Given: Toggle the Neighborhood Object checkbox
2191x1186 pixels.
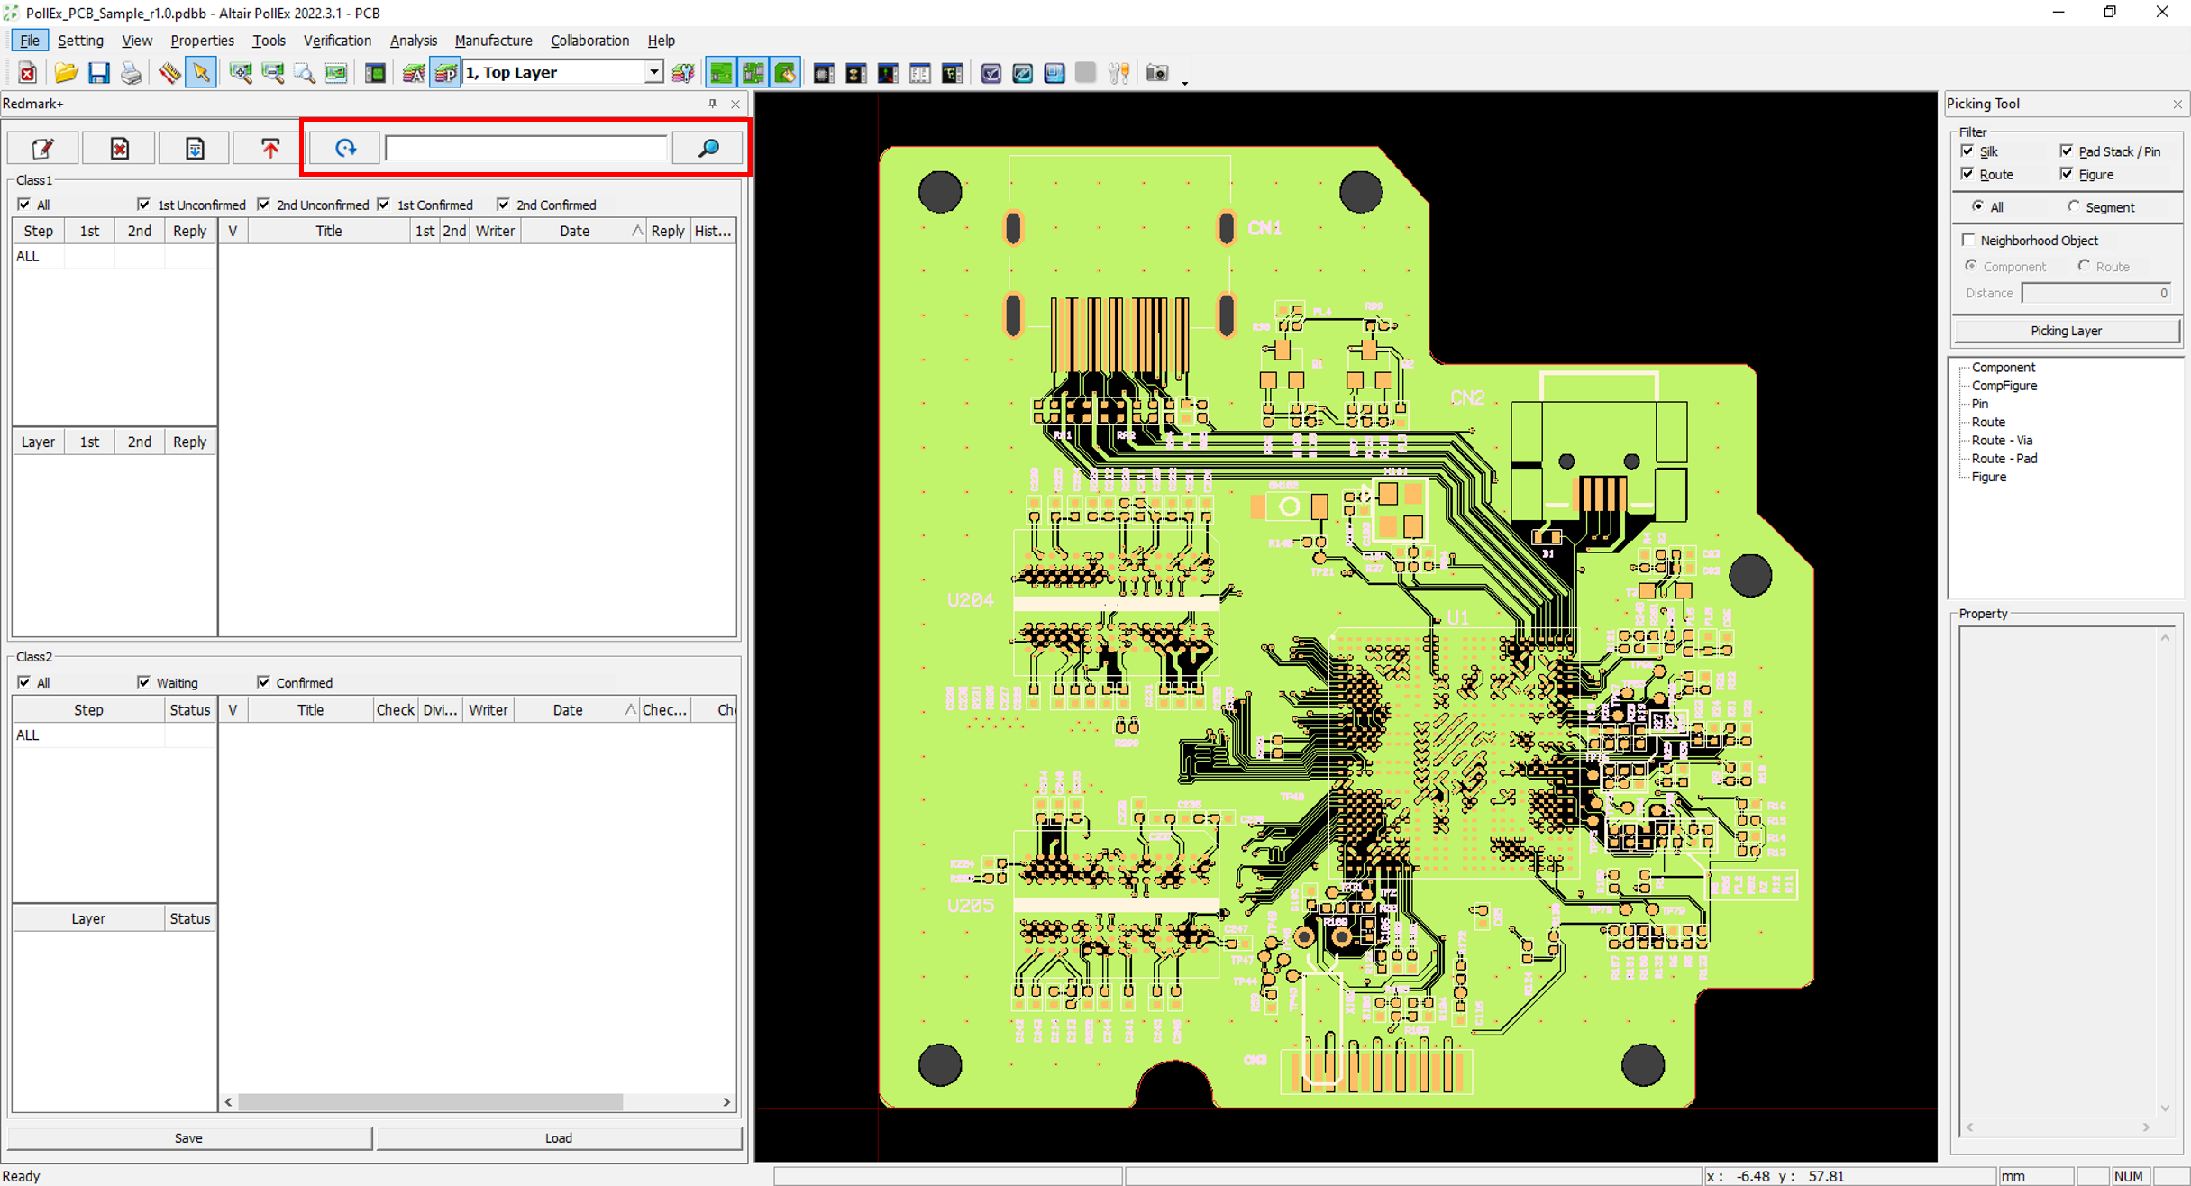Looking at the screenshot, I should coord(1969,240).
